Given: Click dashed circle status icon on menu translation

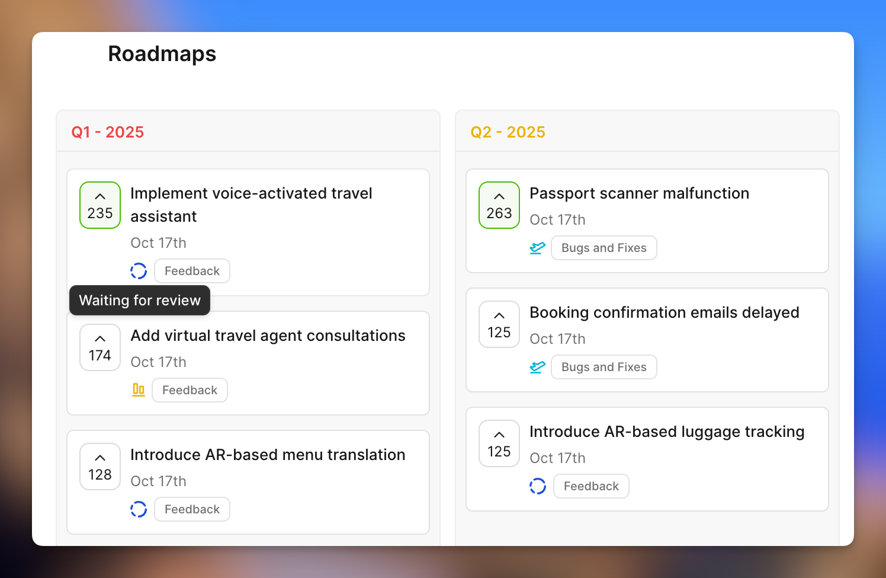Looking at the screenshot, I should (139, 509).
